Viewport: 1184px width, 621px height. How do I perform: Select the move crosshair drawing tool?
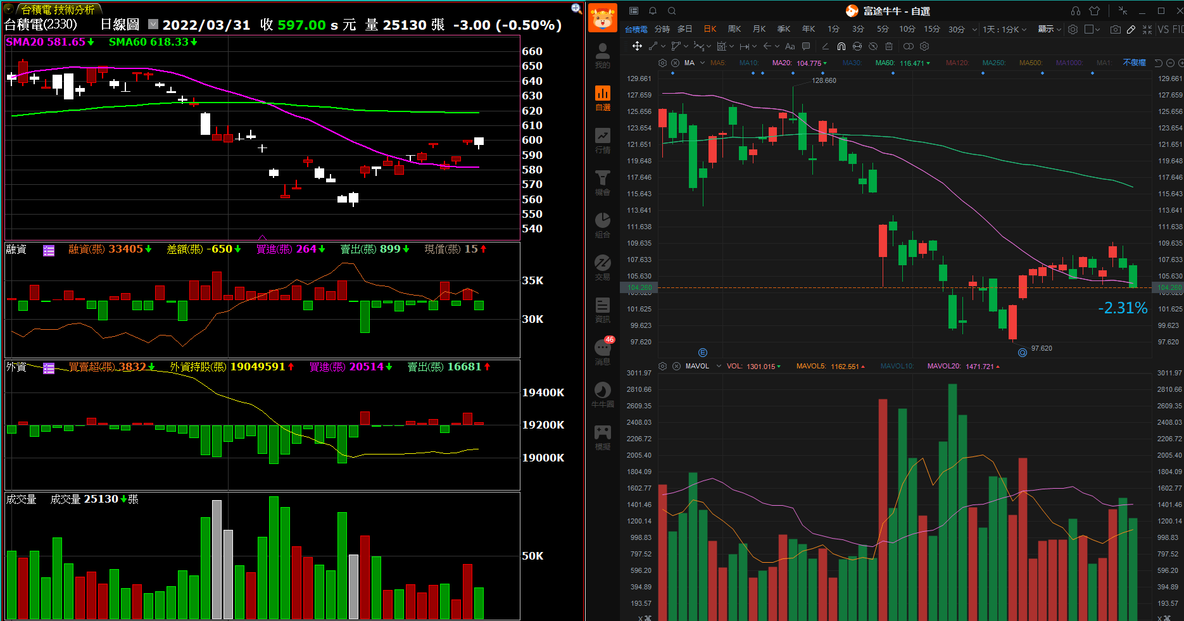point(637,46)
